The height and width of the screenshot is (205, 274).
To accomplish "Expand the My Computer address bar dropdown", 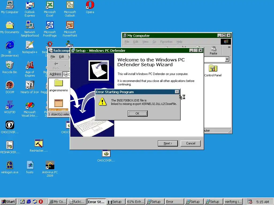I will click(227, 59).
